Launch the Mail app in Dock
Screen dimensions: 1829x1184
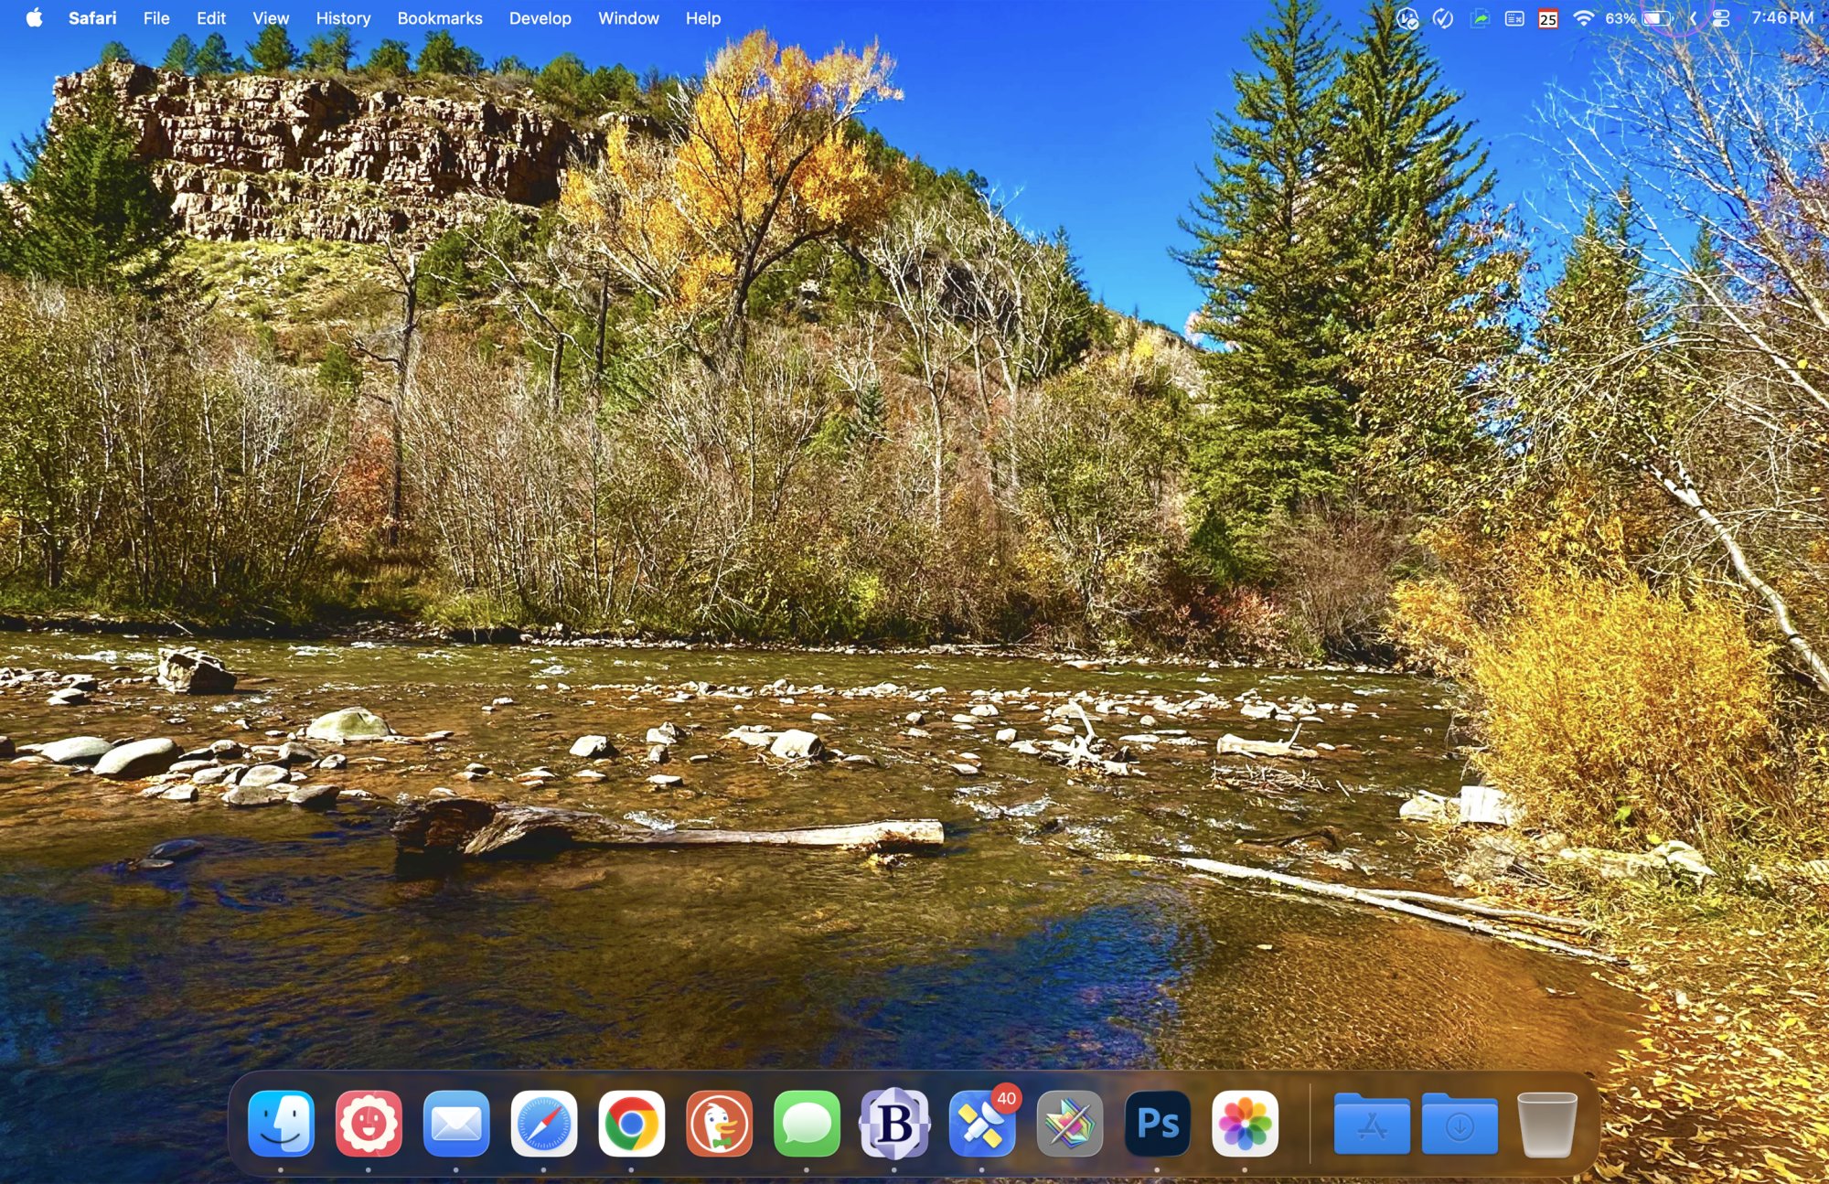[456, 1123]
